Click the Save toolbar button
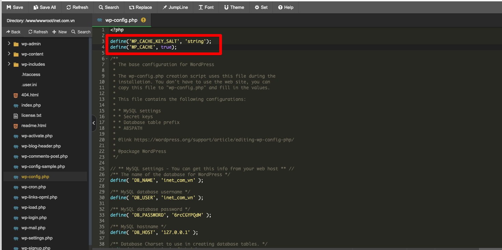The image size is (502, 250). (15, 7)
